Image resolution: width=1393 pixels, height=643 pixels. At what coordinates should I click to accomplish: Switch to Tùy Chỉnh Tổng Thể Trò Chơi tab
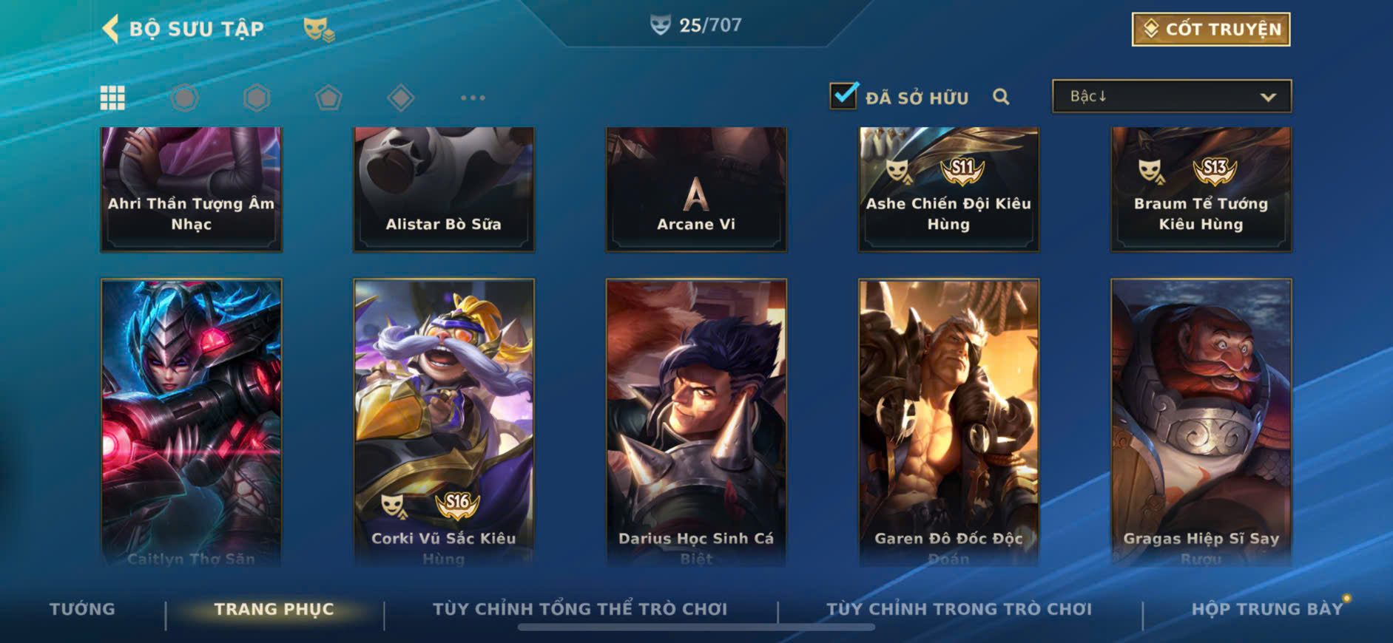(x=580, y=609)
